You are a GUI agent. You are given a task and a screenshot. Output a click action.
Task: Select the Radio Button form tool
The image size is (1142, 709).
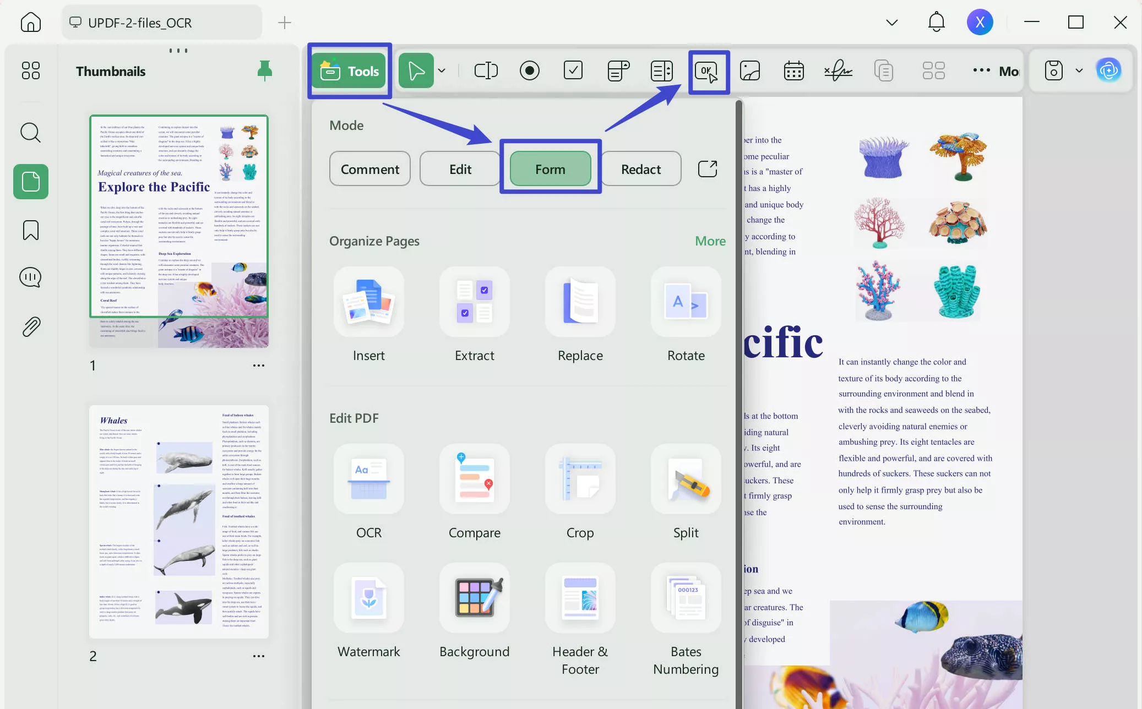(529, 70)
